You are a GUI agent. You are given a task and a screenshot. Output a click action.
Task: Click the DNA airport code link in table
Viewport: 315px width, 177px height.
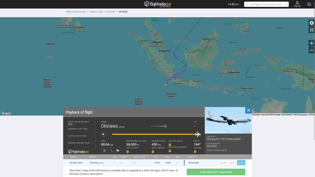(x=101, y=163)
